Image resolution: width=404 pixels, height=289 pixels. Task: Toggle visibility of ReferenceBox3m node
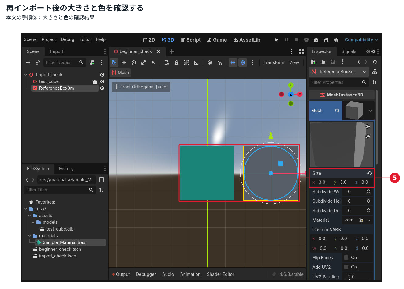pyautogui.click(x=102, y=88)
